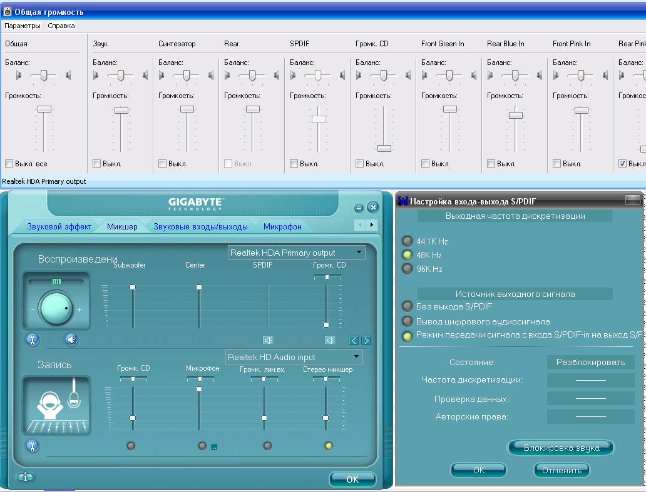Open microphone advanced options small square icon
The height and width of the screenshot is (492, 646).
point(213,447)
